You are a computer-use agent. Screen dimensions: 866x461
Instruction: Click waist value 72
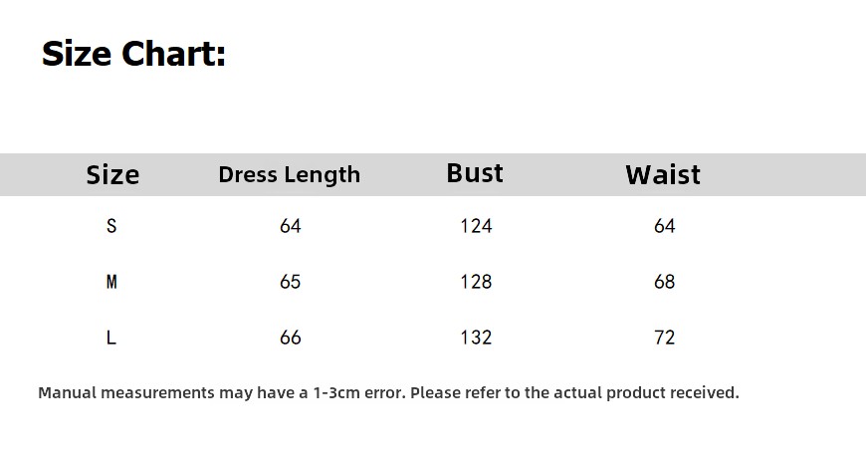click(664, 338)
